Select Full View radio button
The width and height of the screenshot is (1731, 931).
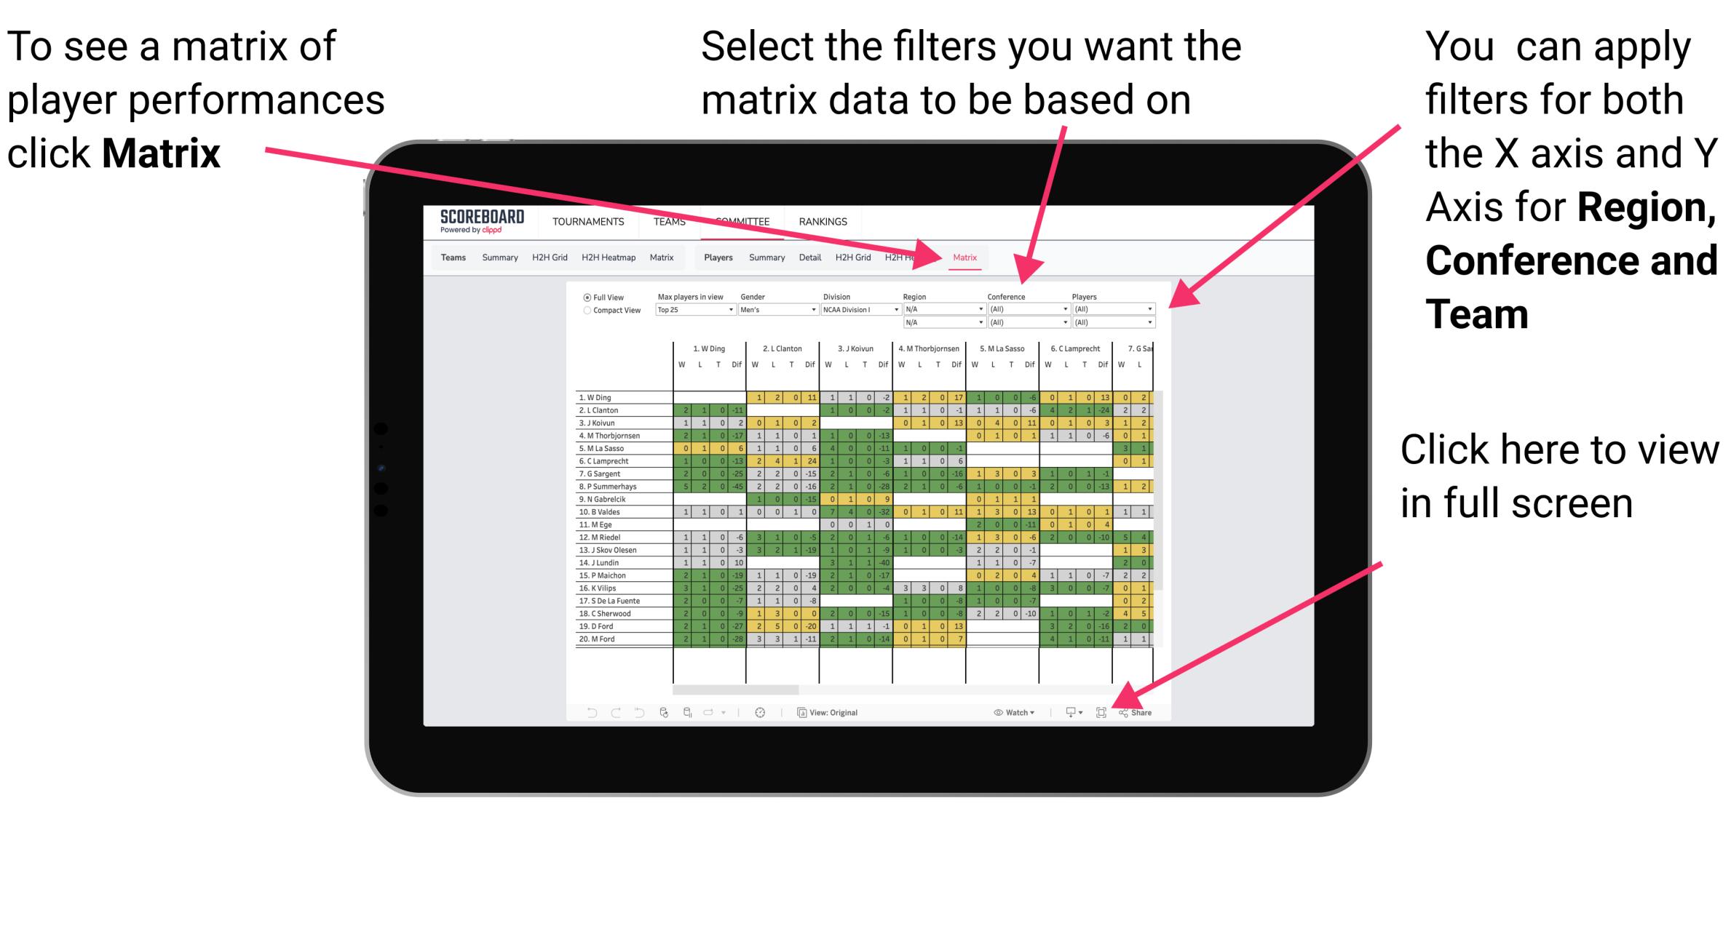[x=583, y=299]
